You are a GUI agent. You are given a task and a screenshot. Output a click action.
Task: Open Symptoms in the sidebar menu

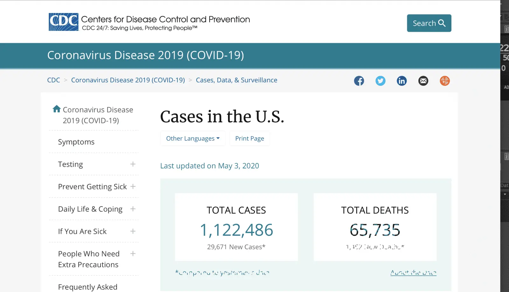coord(76,142)
